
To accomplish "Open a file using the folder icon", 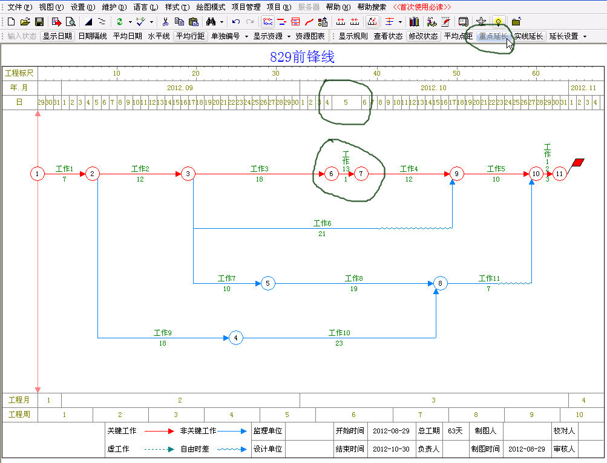I will click(25, 22).
